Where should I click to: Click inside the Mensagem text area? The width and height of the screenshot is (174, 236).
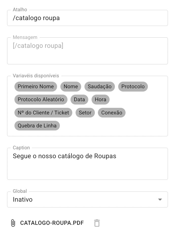click(x=87, y=51)
